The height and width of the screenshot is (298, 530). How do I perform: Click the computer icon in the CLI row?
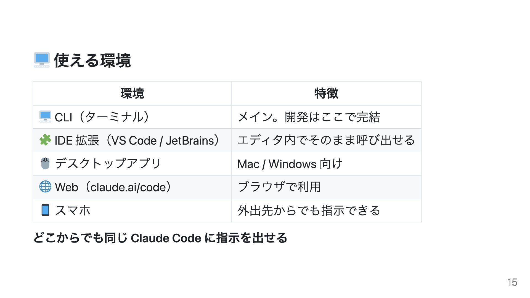[45, 117]
